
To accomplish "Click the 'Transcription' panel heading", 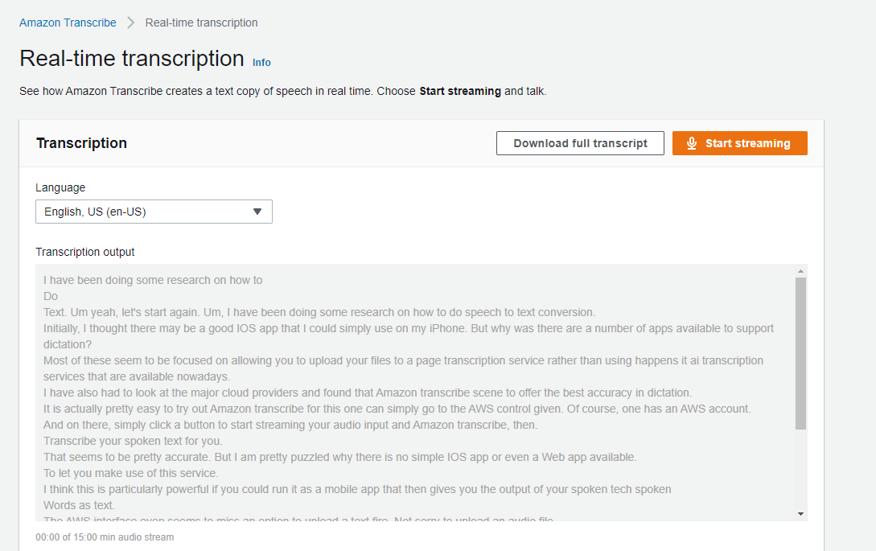I will pyautogui.click(x=81, y=143).
